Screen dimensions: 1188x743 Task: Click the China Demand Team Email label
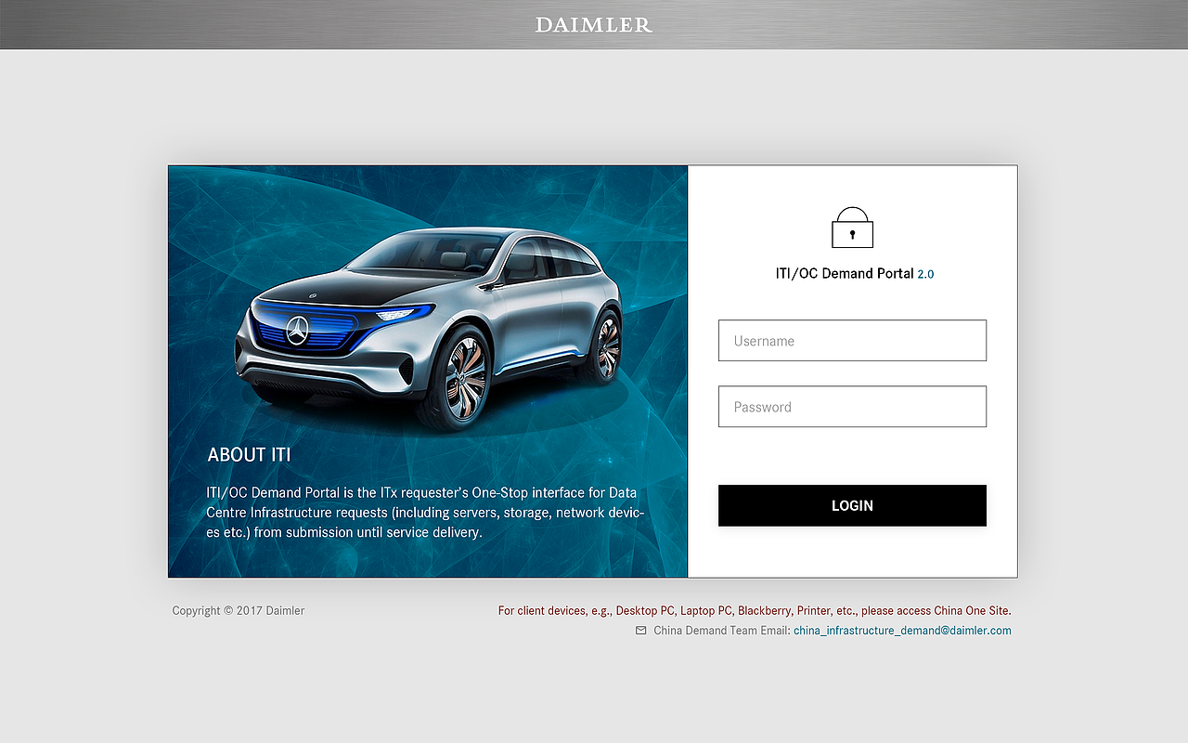(x=722, y=631)
